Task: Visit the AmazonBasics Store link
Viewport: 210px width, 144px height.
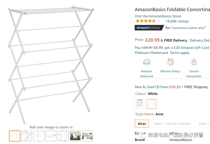Action: [158, 16]
